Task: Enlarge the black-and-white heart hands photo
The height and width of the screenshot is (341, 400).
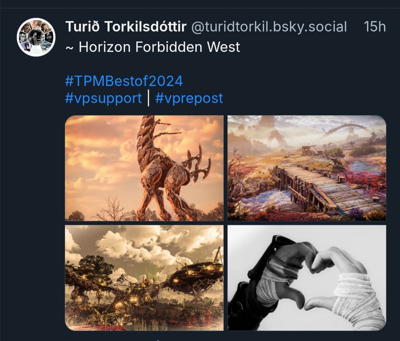Action: click(307, 278)
